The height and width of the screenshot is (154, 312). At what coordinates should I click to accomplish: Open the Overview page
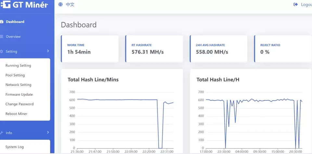tap(13, 37)
